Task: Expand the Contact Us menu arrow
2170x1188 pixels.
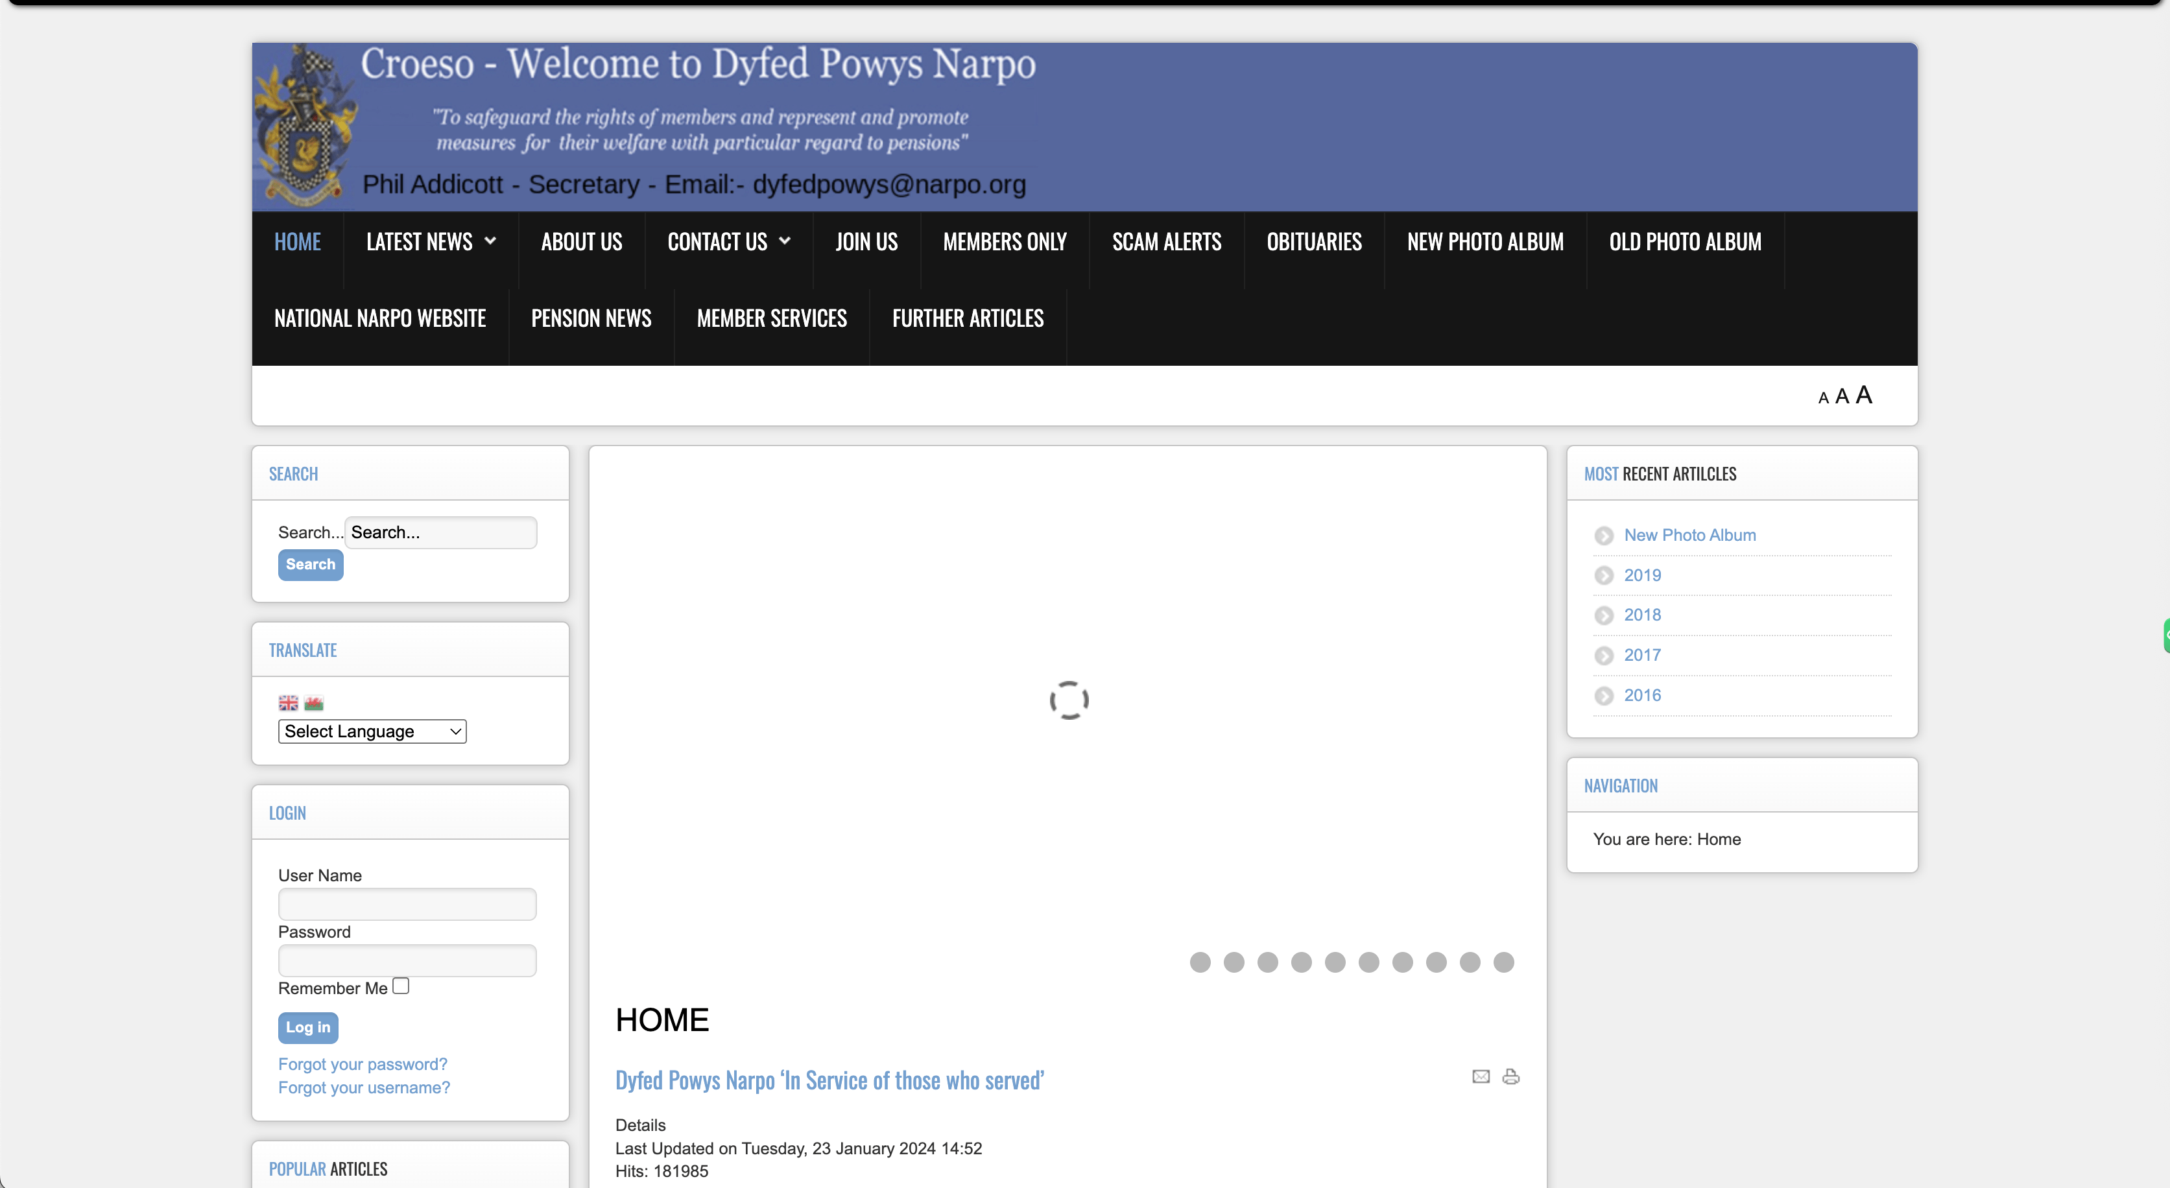Action: pyautogui.click(x=785, y=241)
